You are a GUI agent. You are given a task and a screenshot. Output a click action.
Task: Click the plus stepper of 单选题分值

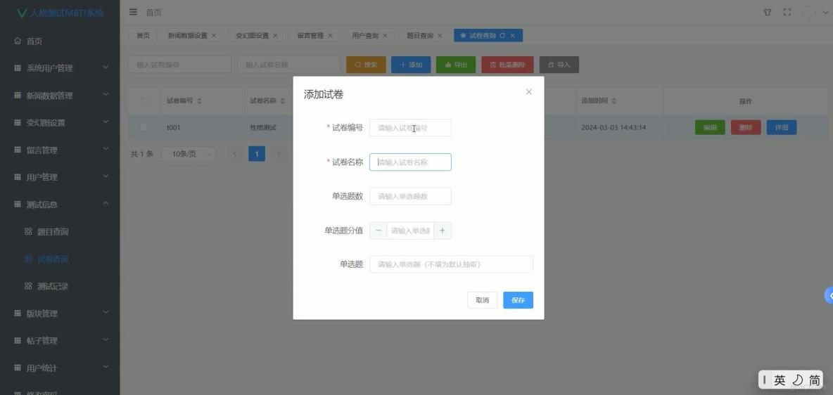442,231
